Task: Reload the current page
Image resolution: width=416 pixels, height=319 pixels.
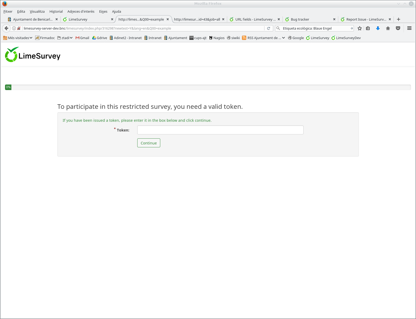Action: click(268, 28)
